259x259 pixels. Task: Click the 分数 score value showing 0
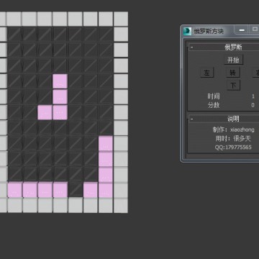(253, 105)
